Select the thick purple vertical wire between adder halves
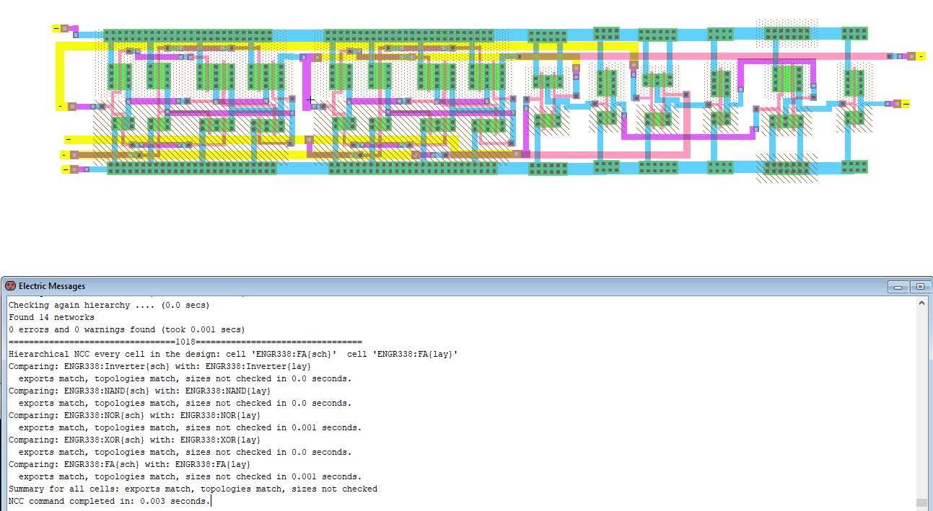Viewport: 933px width, 511px height. pos(307,83)
